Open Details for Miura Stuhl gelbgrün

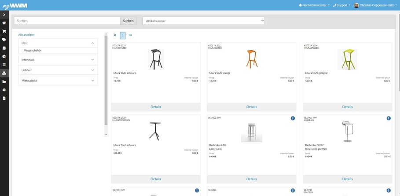tap(348, 107)
